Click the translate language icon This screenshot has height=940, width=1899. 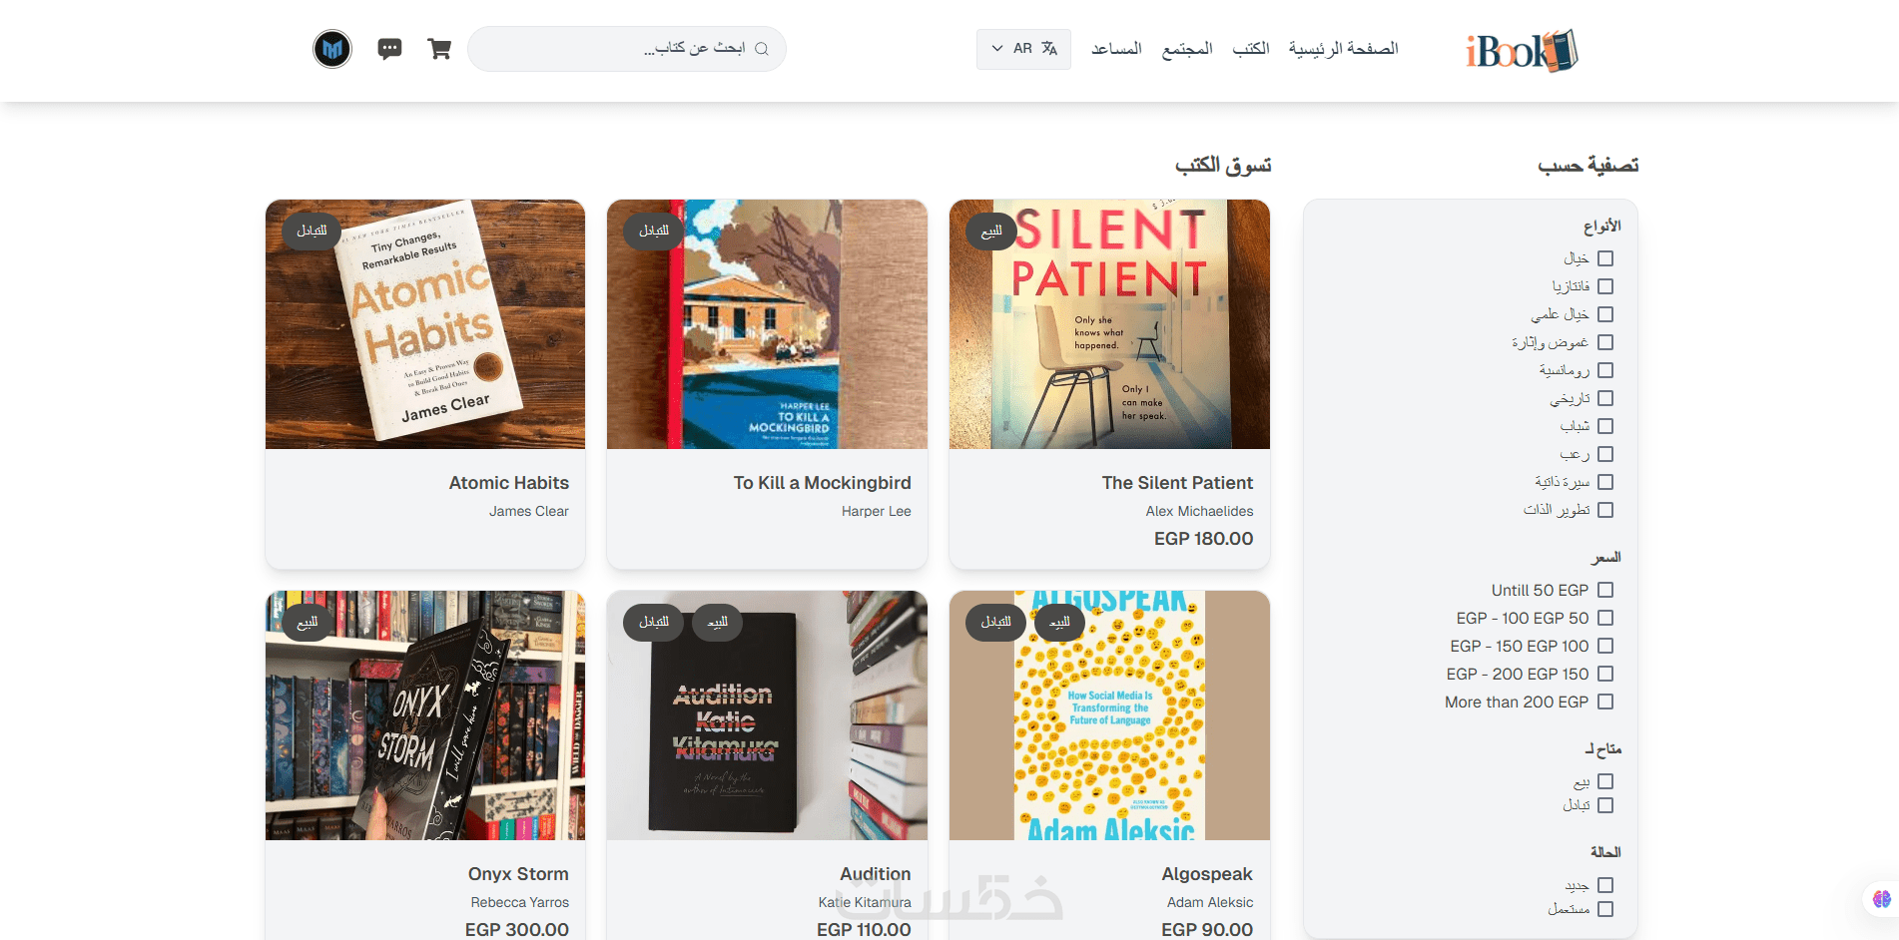(x=1049, y=49)
